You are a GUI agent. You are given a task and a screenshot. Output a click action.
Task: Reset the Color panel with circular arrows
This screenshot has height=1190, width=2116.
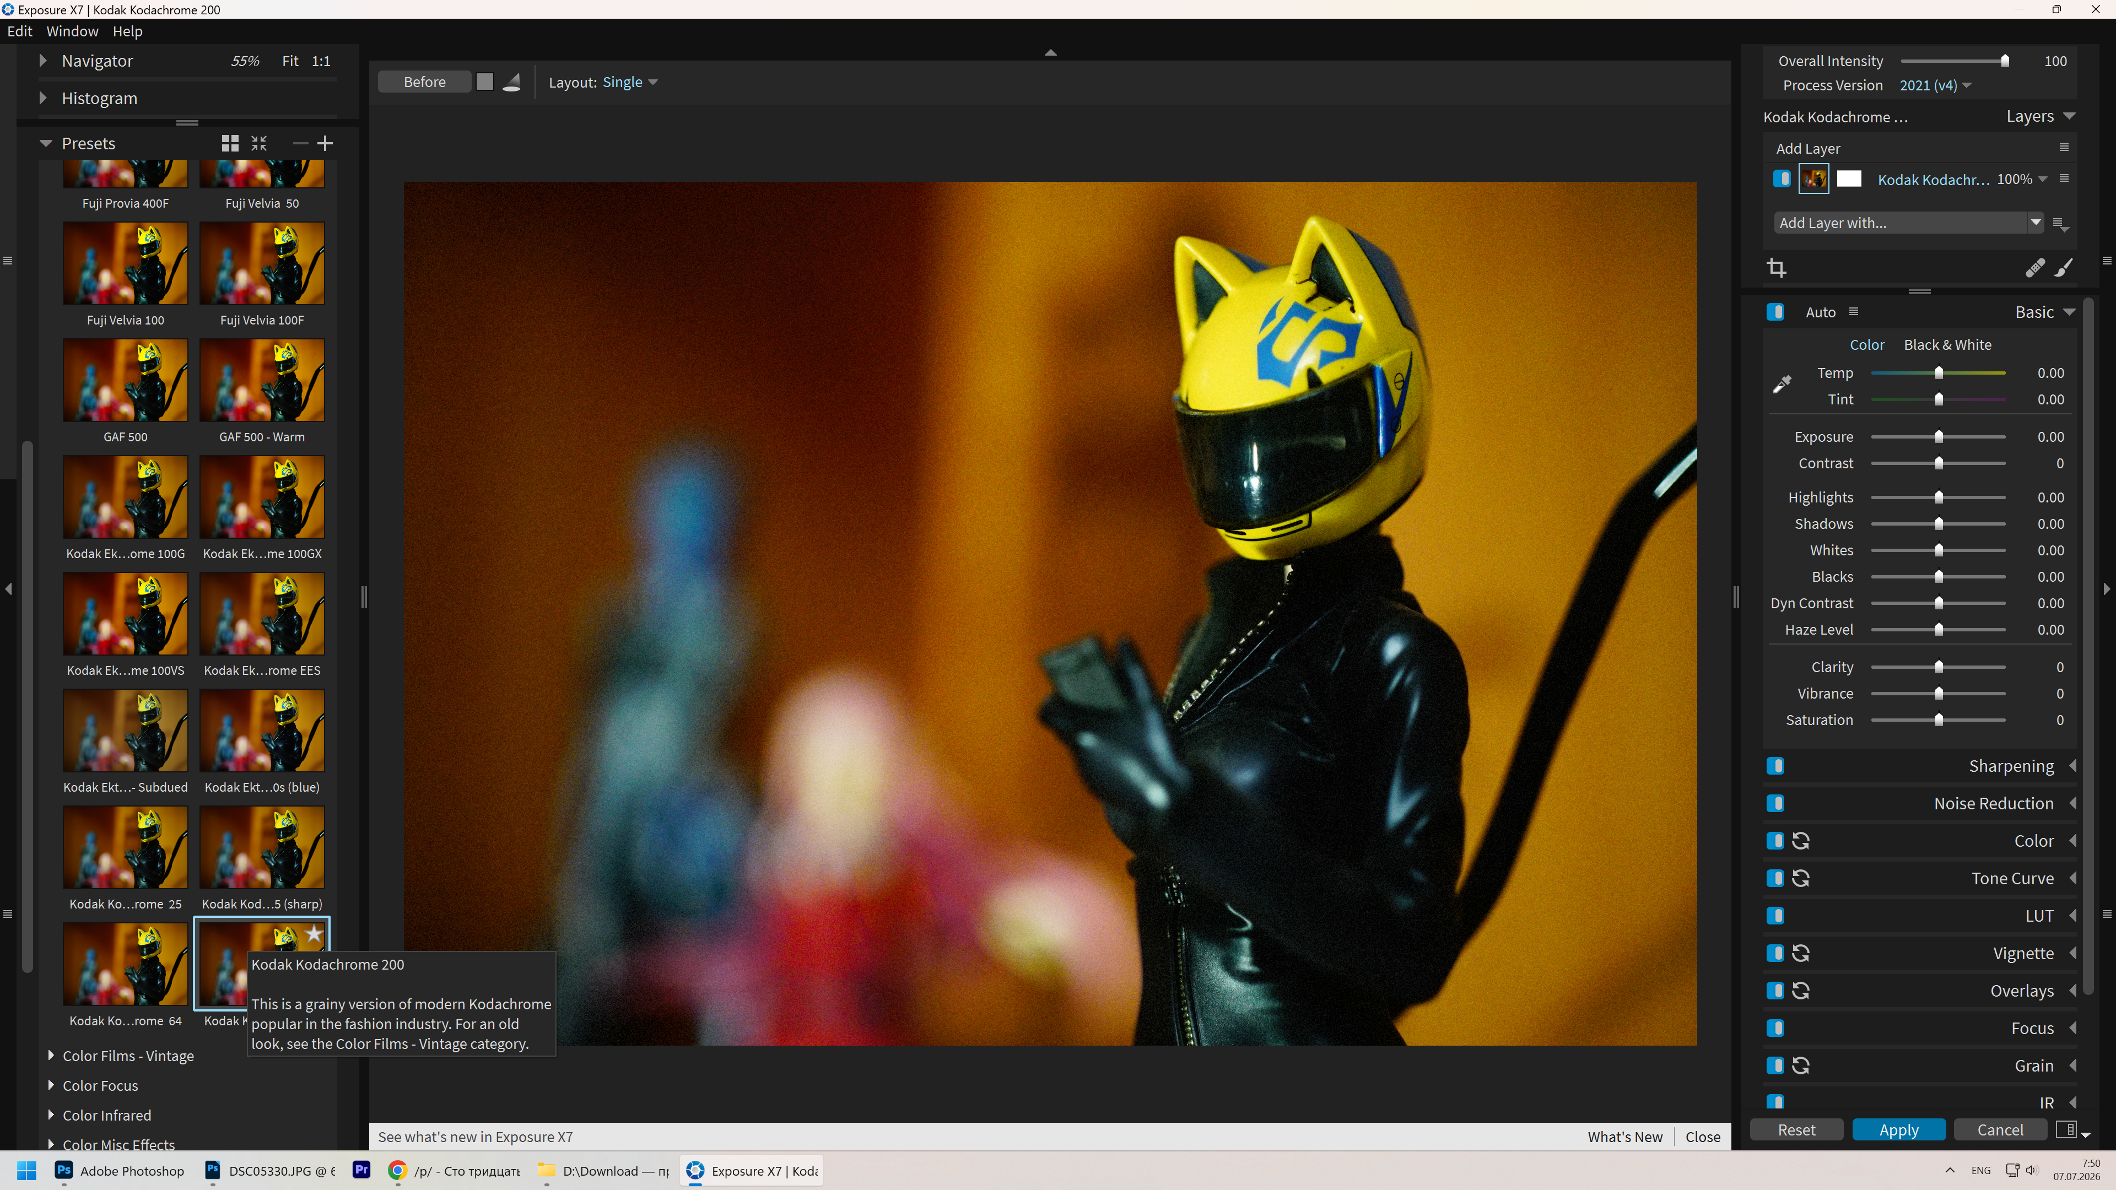[x=1801, y=841]
